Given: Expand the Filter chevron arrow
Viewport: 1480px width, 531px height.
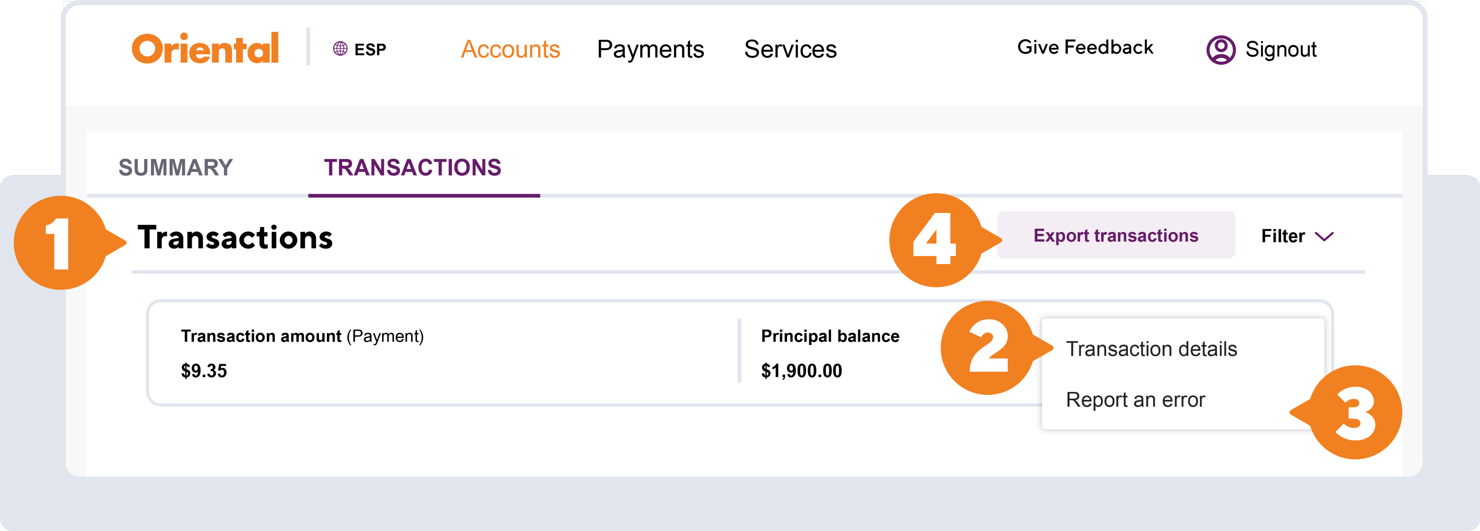Looking at the screenshot, I should pos(1324,237).
